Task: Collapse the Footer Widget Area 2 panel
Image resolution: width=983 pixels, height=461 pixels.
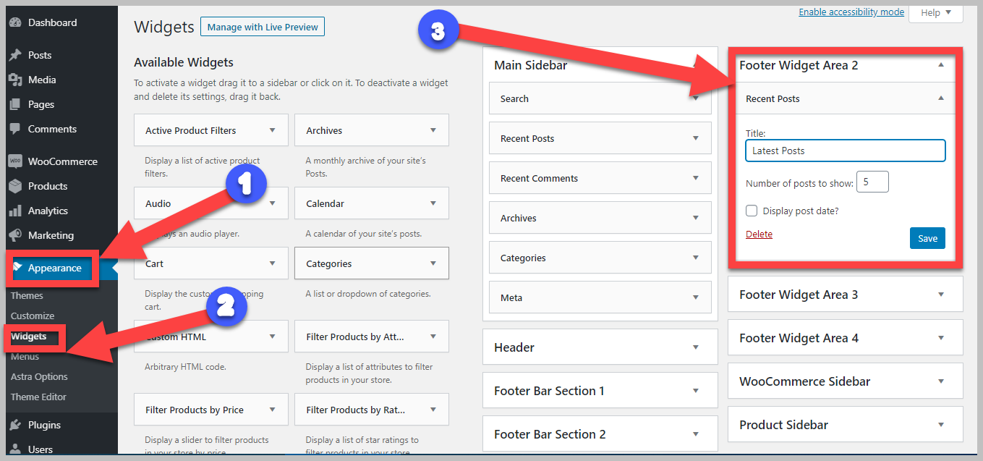Action: click(940, 65)
